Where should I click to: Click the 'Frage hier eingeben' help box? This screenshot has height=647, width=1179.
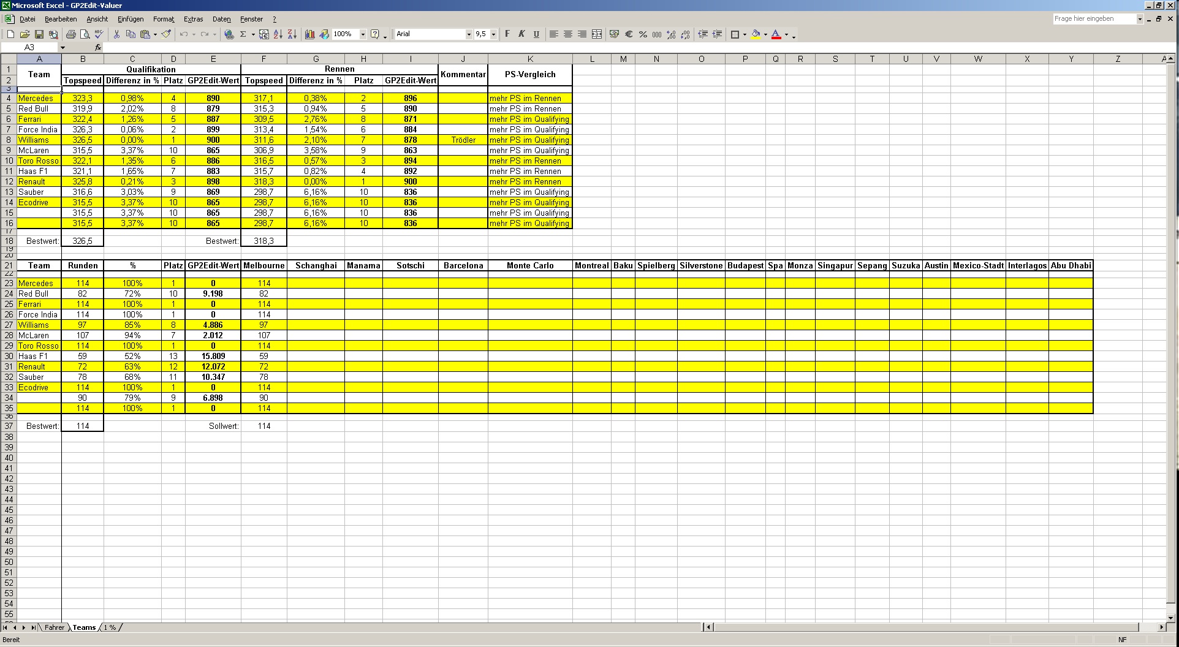pos(1094,19)
